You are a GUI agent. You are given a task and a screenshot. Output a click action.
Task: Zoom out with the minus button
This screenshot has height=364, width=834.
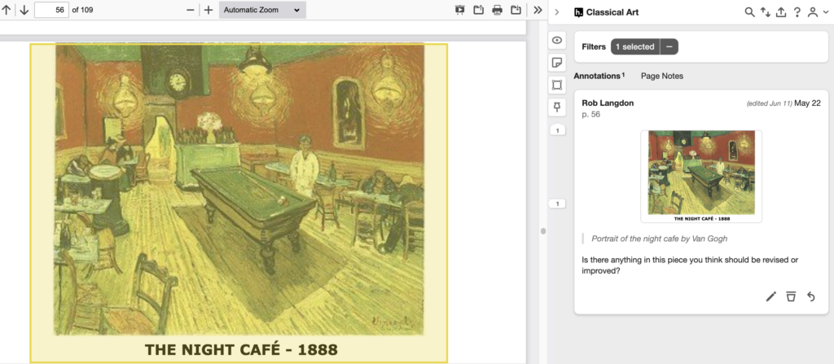click(191, 10)
